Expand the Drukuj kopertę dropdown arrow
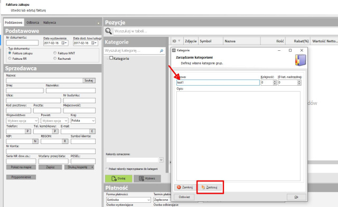The height and width of the screenshot is (207, 338). pos(92,167)
